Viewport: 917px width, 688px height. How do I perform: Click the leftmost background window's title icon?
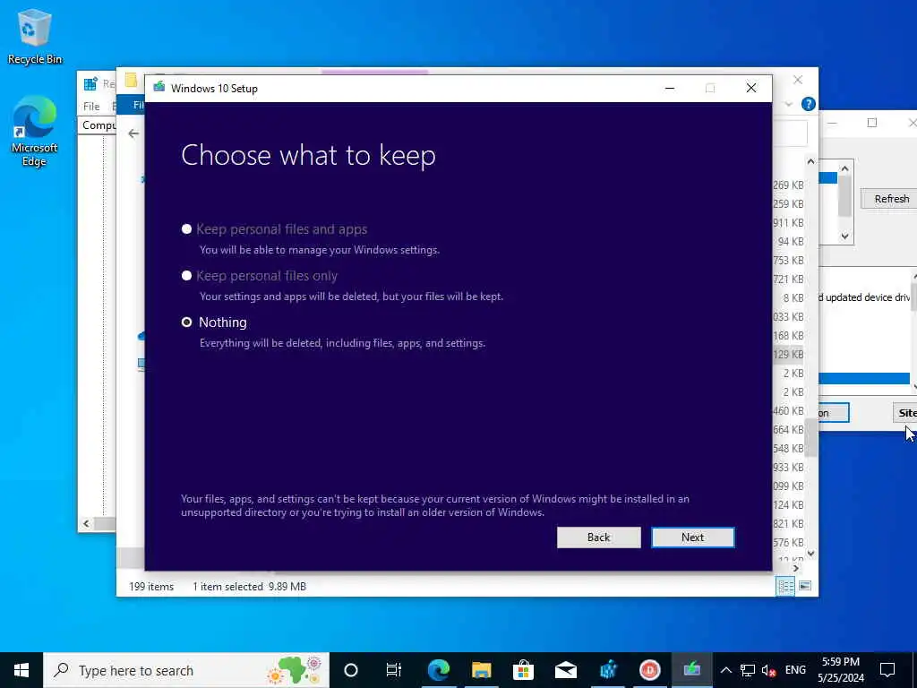(90, 84)
